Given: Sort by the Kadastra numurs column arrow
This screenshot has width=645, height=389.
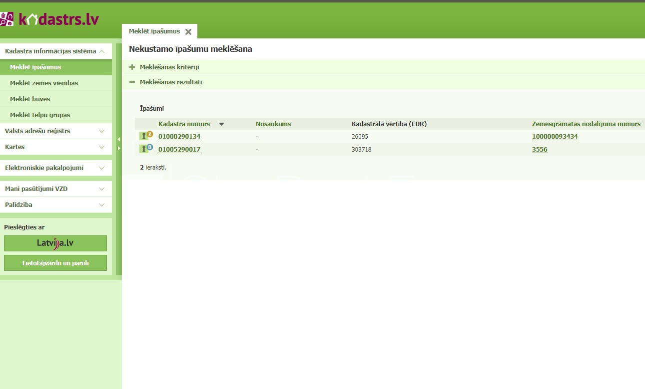Looking at the screenshot, I should 221,124.
